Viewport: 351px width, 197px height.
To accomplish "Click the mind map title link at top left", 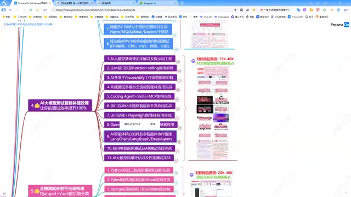I will click(x=29, y=24).
